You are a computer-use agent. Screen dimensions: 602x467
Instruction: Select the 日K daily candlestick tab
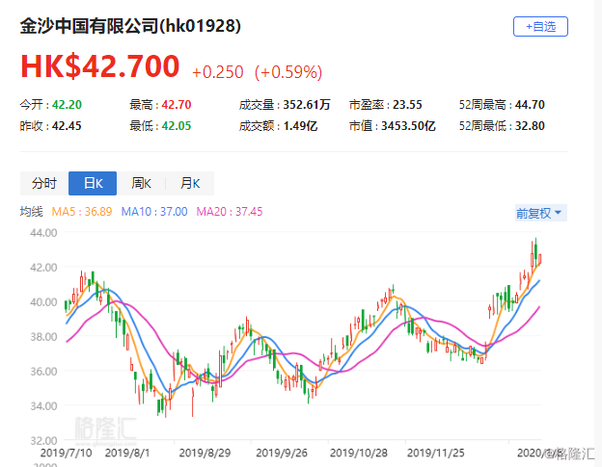point(93,183)
